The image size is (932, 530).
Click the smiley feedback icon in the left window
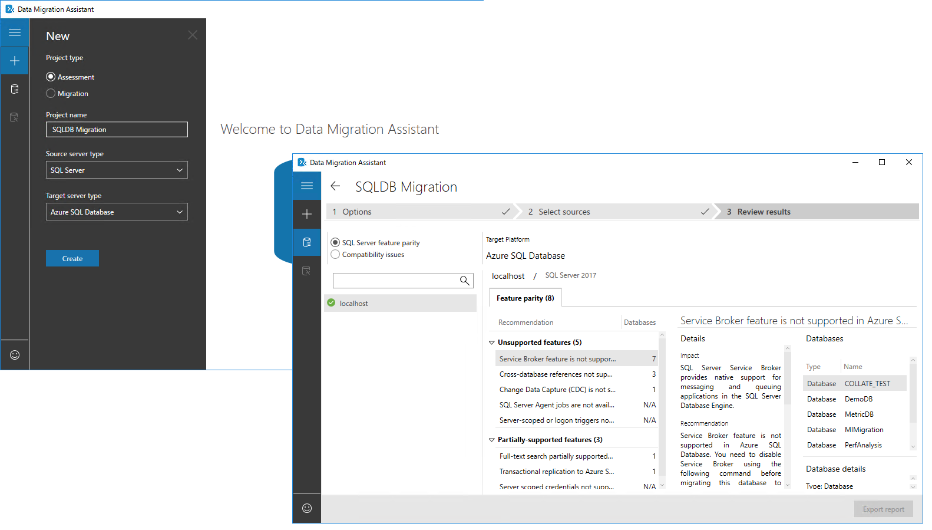tap(15, 355)
